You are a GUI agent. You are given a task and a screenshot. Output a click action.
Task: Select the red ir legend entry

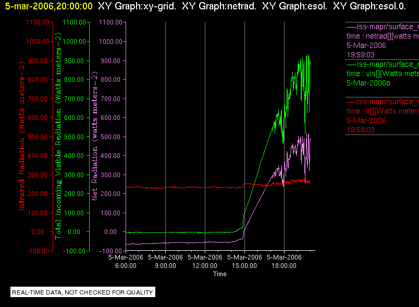point(383,116)
